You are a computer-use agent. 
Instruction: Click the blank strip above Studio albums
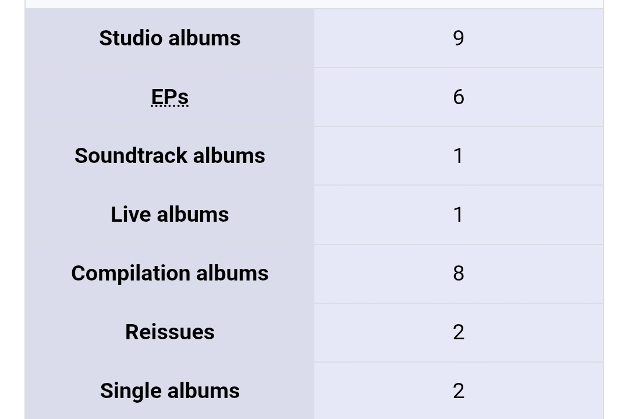pyautogui.click(x=314, y=3)
